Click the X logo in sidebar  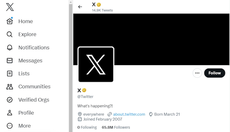(10, 7)
